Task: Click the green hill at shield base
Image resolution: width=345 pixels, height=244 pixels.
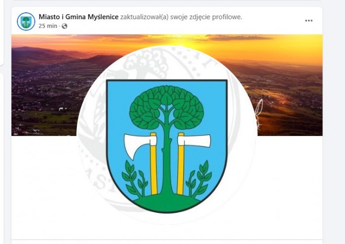Action: click(x=167, y=204)
